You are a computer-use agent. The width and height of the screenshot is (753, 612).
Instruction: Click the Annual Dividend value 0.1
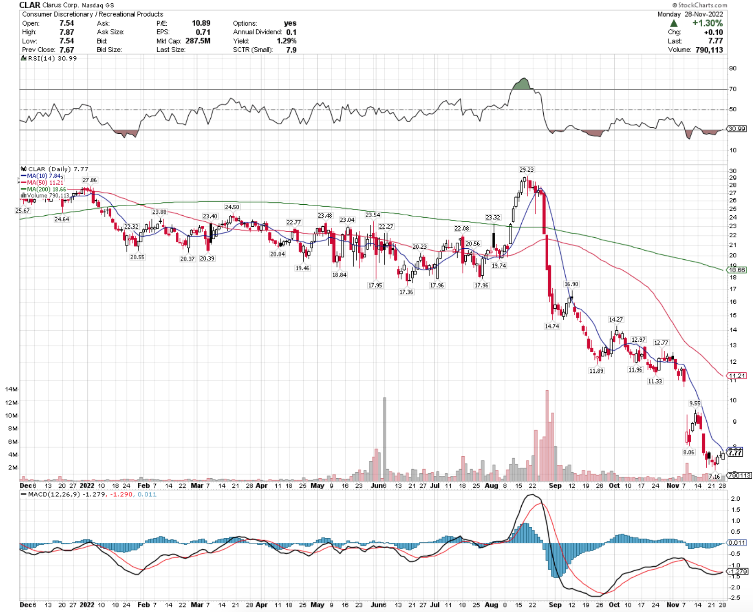click(291, 32)
